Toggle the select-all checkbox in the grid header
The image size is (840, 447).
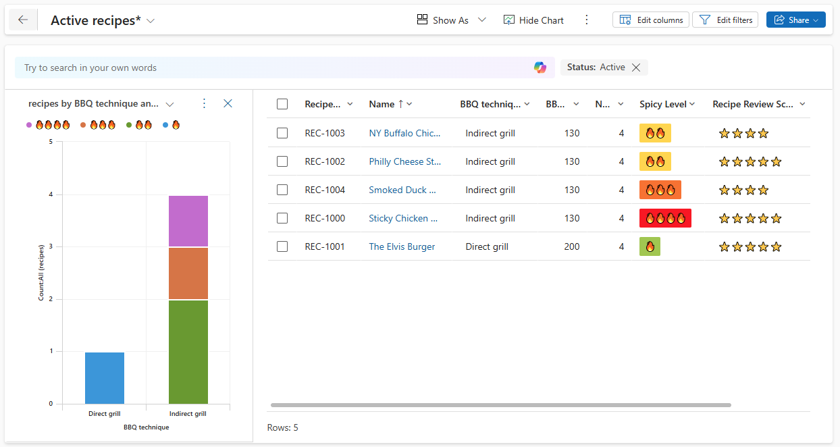point(282,103)
